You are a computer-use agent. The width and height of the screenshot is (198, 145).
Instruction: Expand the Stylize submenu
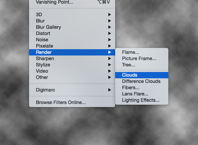click(43, 65)
